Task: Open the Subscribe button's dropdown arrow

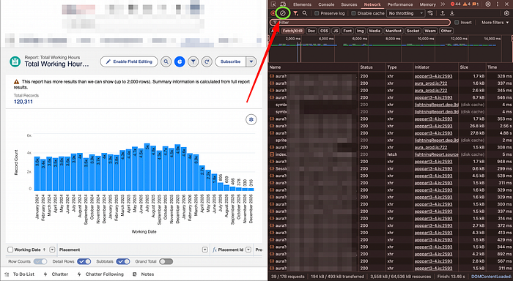Action: tap(251, 61)
